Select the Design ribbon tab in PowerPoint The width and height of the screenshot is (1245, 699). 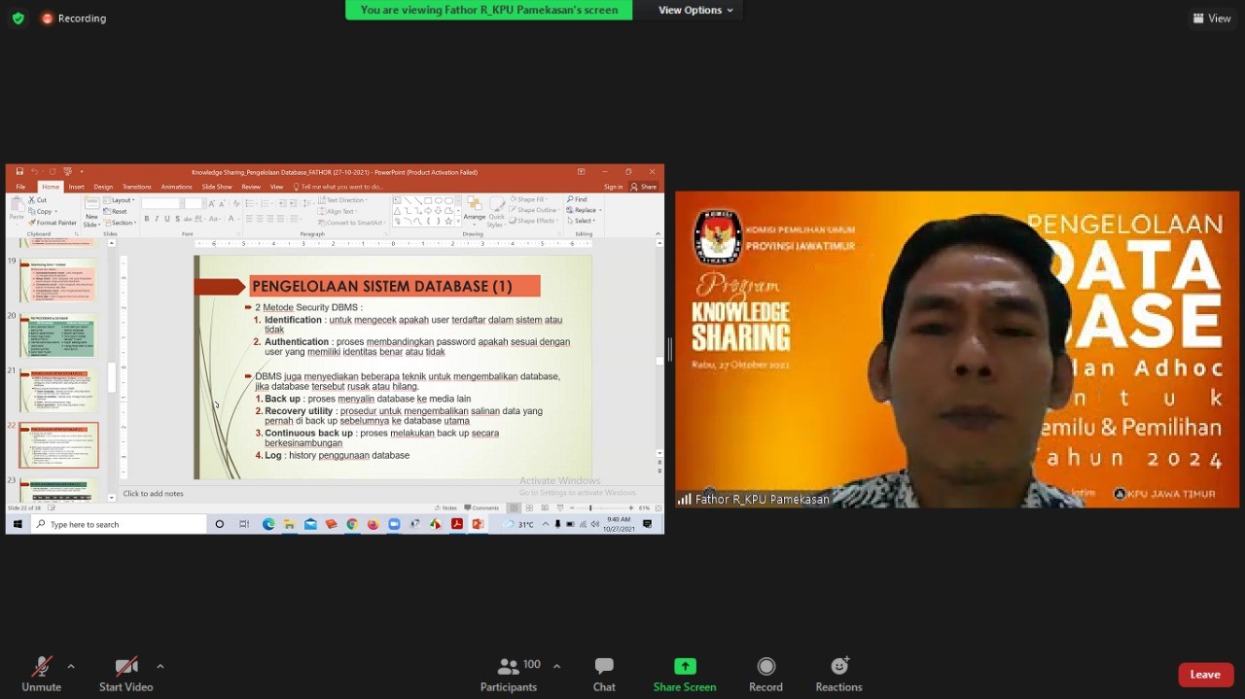coord(103,187)
